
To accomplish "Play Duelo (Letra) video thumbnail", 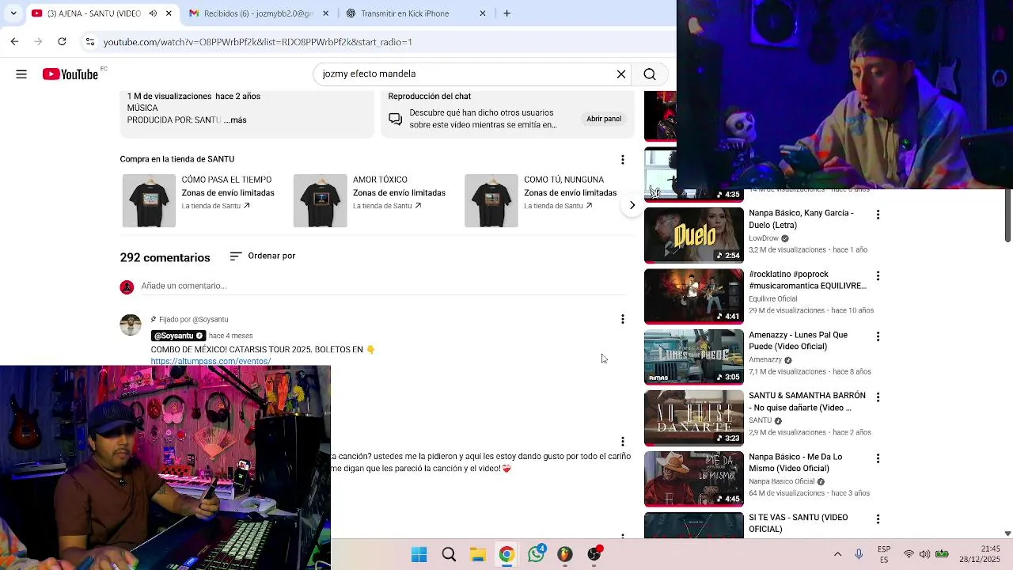I will [x=694, y=235].
